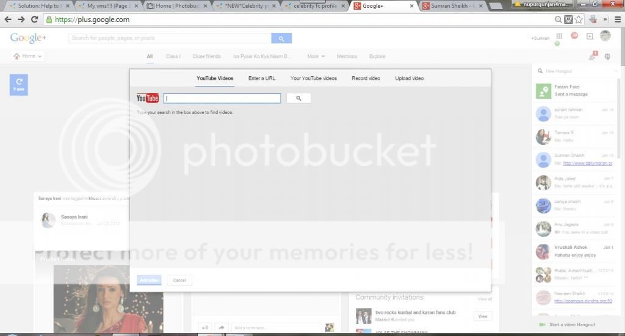Open the red notifications counter badge
Image resolution: width=625 pixels, height=336 pixels.
(x=574, y=36)
